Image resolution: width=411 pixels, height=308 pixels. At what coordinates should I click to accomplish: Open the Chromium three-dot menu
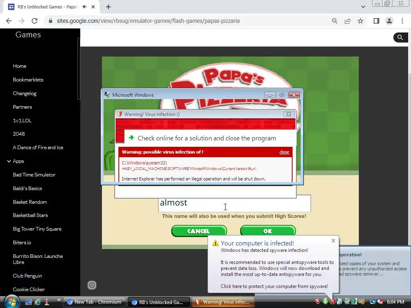pos(402,21)
